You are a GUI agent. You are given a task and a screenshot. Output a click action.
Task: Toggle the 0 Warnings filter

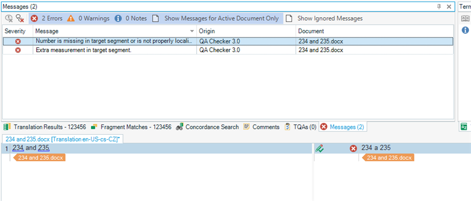[88, 19]
